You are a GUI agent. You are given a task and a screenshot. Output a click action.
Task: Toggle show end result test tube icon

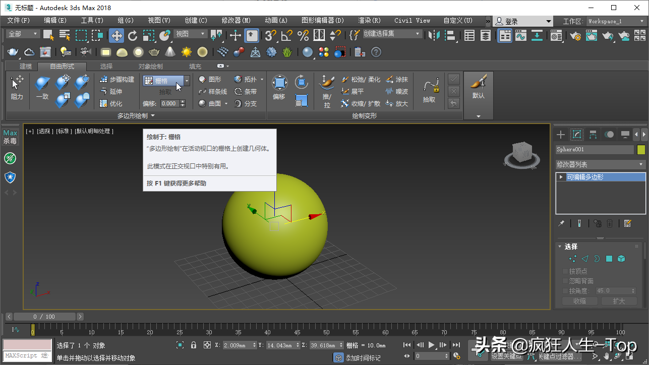click(579, 223)
